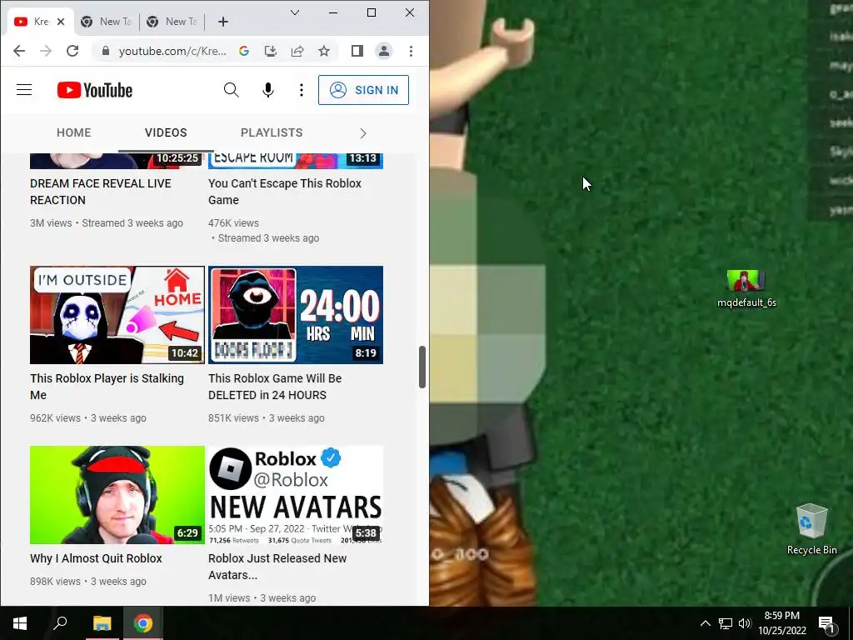The image size is (853, 640).
Task: Open File Explorer from taskbar
Action: point(102,623)
